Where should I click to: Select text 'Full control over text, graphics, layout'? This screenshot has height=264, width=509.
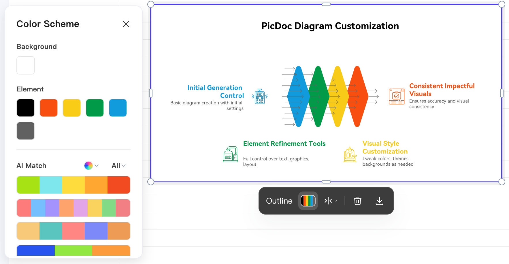tap(276, 162)
